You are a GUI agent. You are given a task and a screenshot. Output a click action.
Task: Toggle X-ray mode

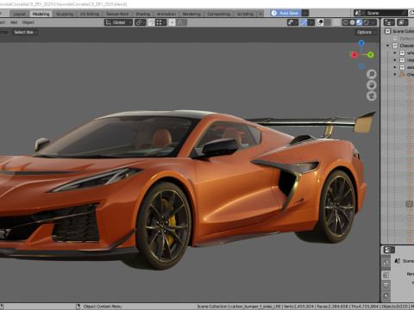336,22
